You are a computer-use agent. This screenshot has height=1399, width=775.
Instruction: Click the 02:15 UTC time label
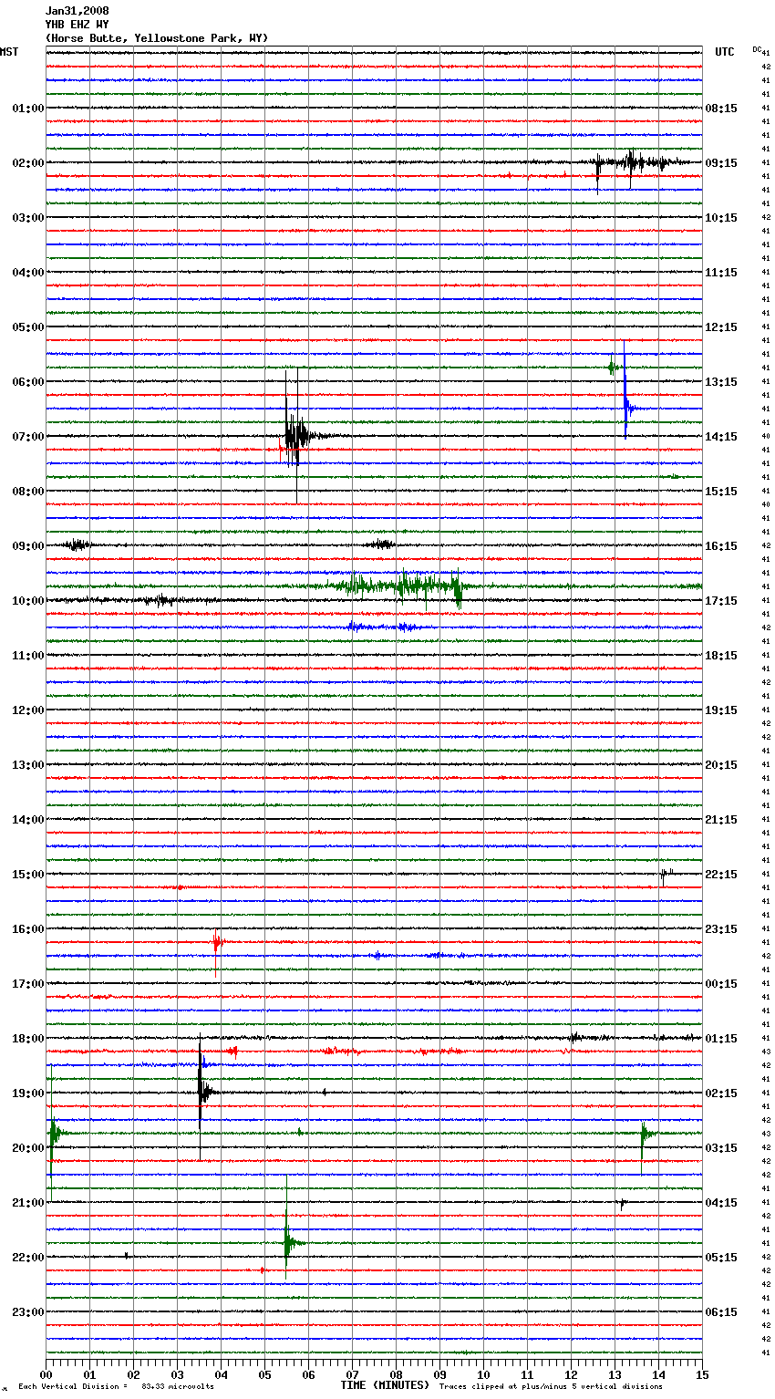pyautogui.click(x=721, y=1093)
